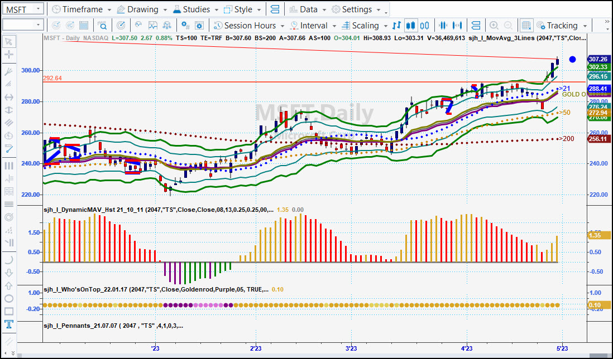This screenshot has height=359, width=613.
Task: Click the stacked panels icon beside Style
Action: pyautogui.click(x=275, y=9)
